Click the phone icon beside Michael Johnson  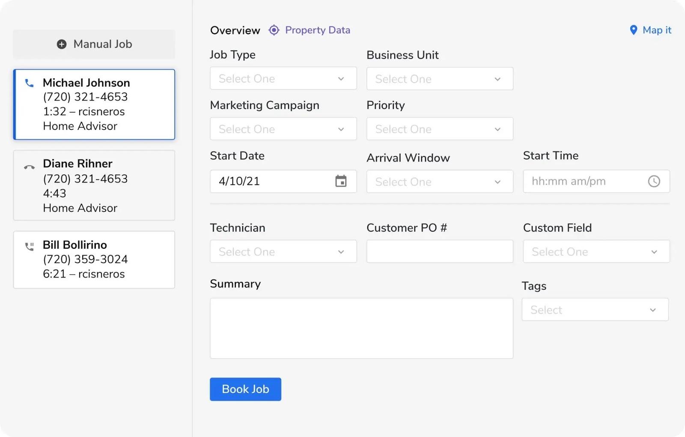(29, 83)
